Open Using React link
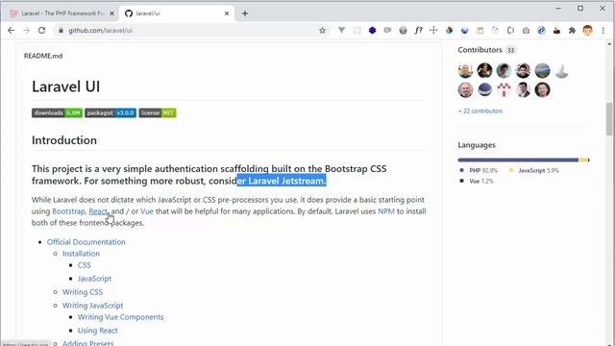The image size is (615, 346). tap(98, 331)
